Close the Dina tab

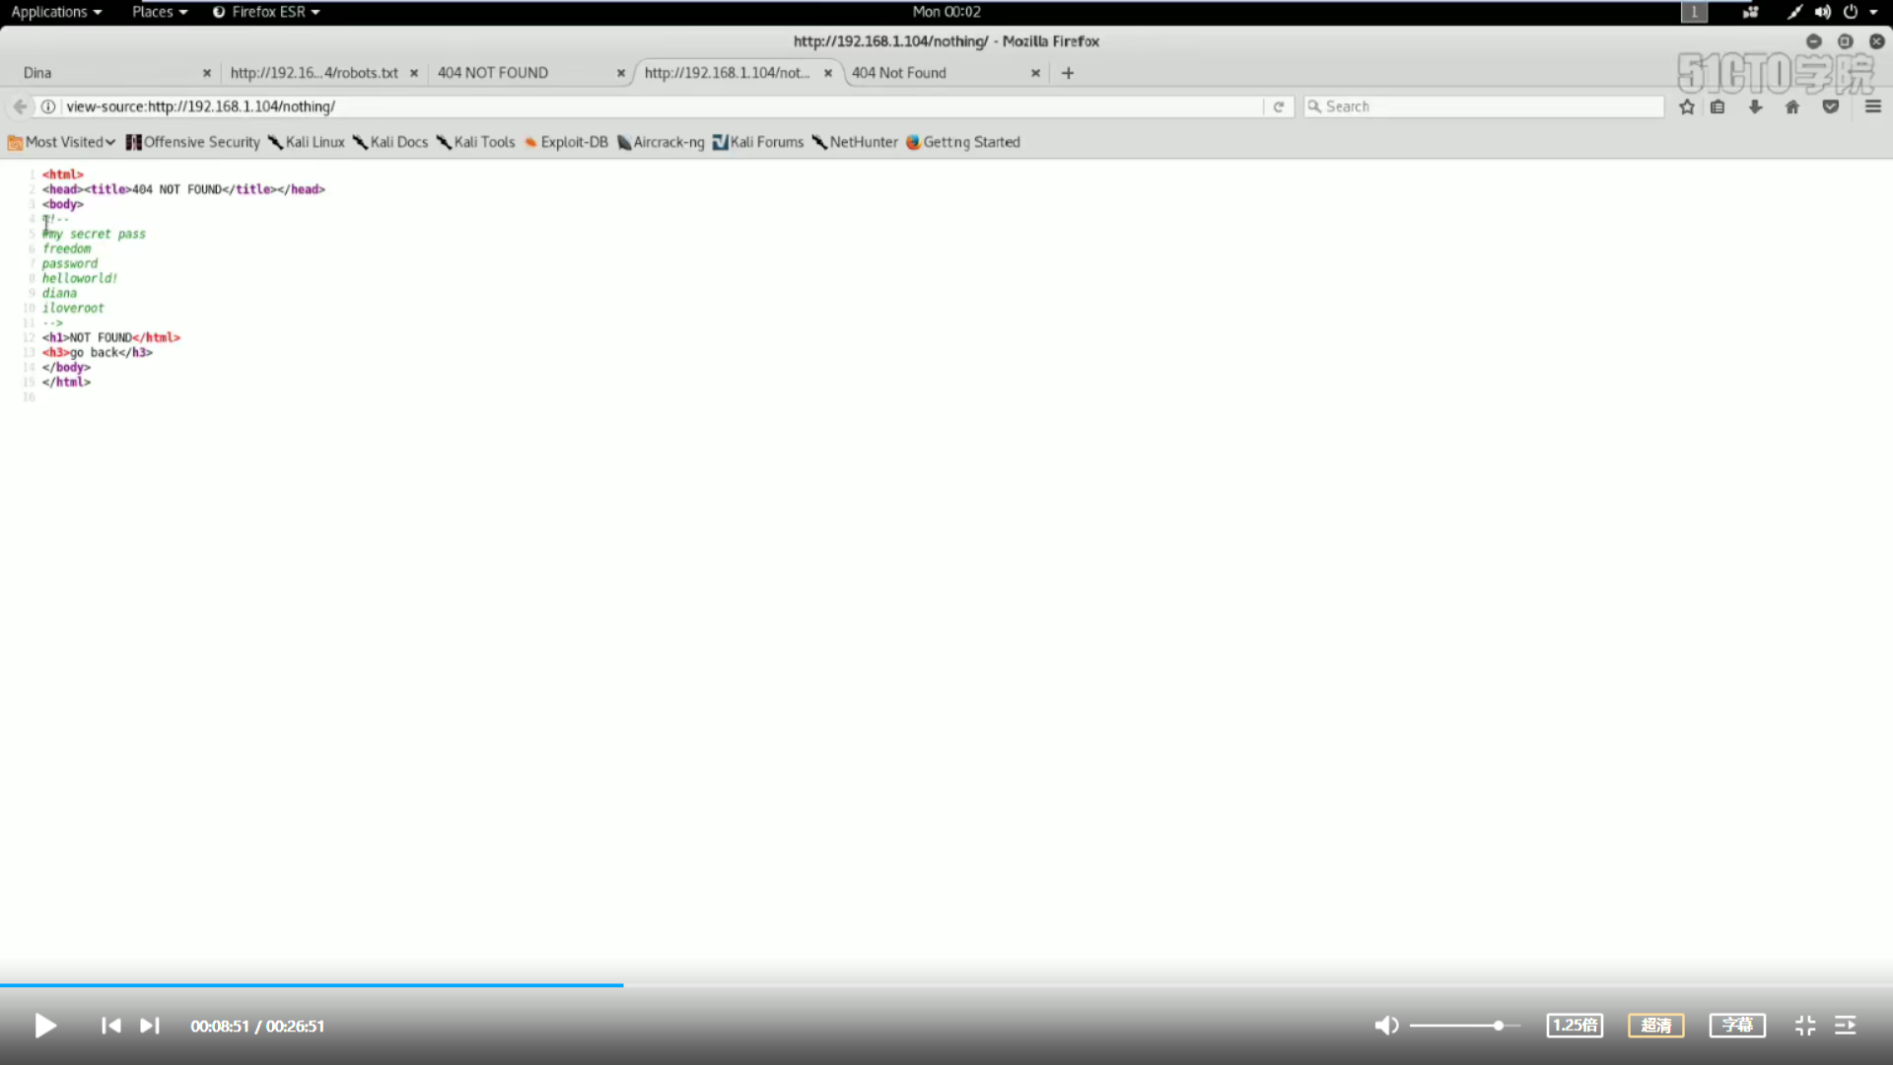(x=207, y=73)
